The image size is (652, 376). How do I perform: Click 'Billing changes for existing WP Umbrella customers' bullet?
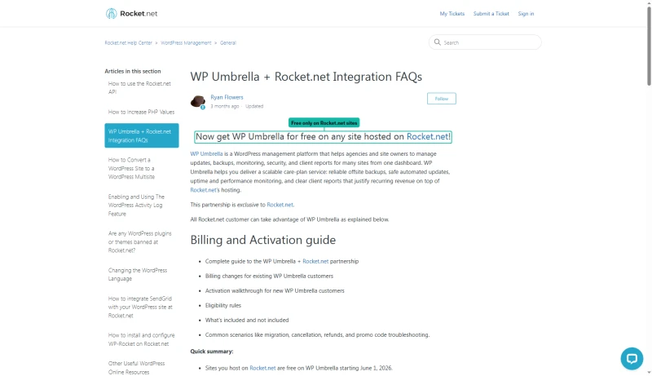pos(269,276)
